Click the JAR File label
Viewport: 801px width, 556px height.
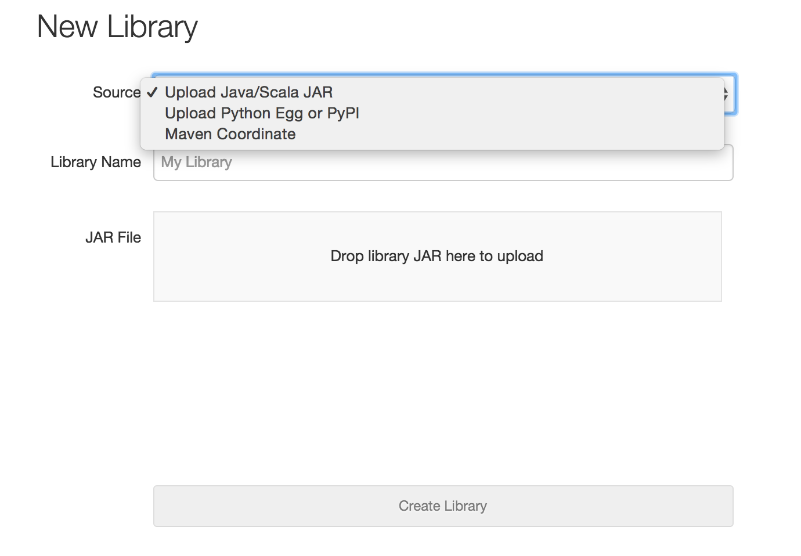coord(113,237)
